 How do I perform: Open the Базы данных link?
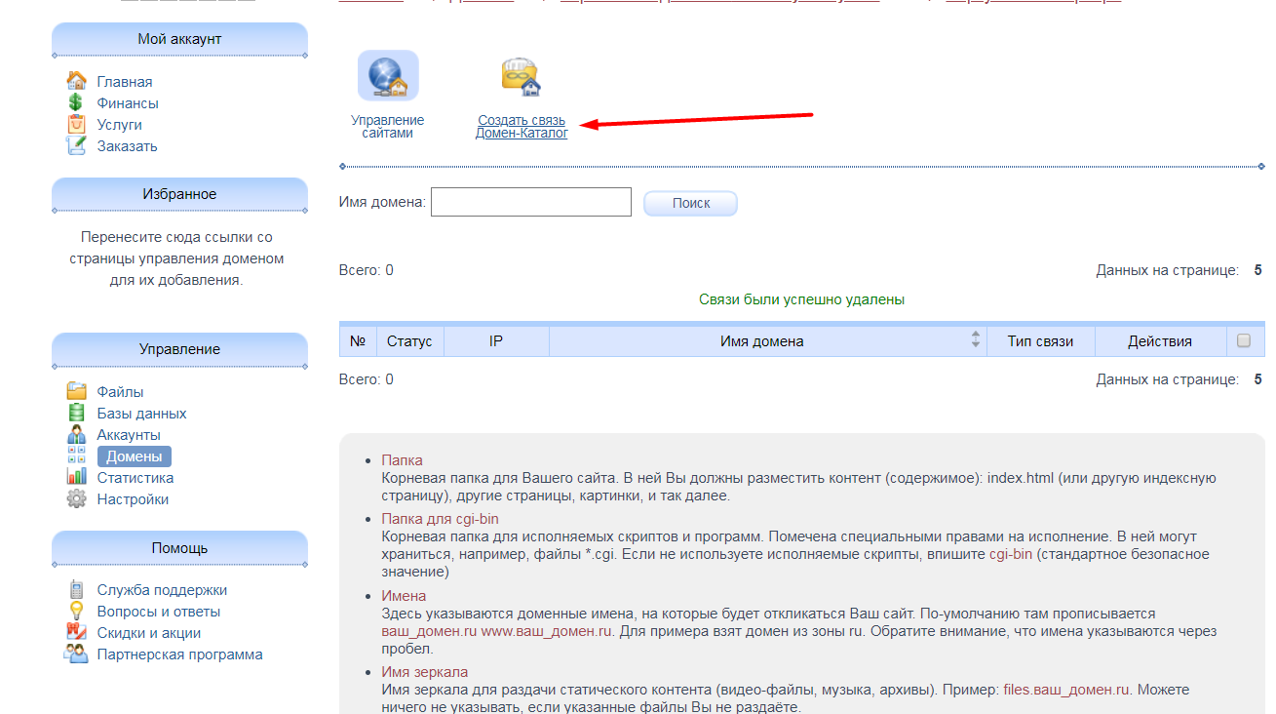(141, 414)
